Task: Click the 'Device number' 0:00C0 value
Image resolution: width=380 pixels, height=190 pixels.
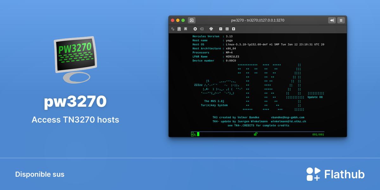Action: point(231,60)
